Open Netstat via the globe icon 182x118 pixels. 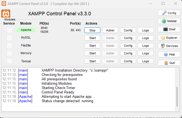[x=169, y=21]
